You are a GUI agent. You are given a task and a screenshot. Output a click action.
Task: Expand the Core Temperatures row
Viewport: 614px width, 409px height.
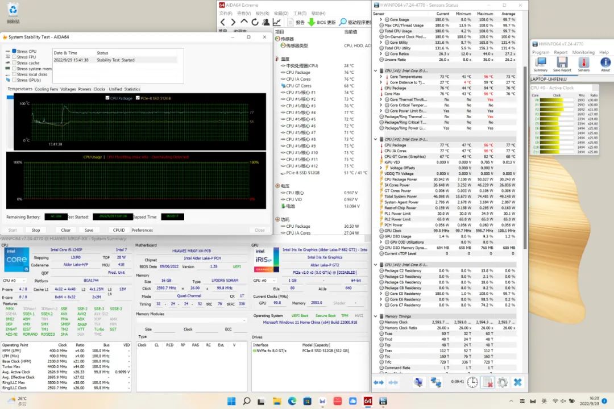[380, 77]
